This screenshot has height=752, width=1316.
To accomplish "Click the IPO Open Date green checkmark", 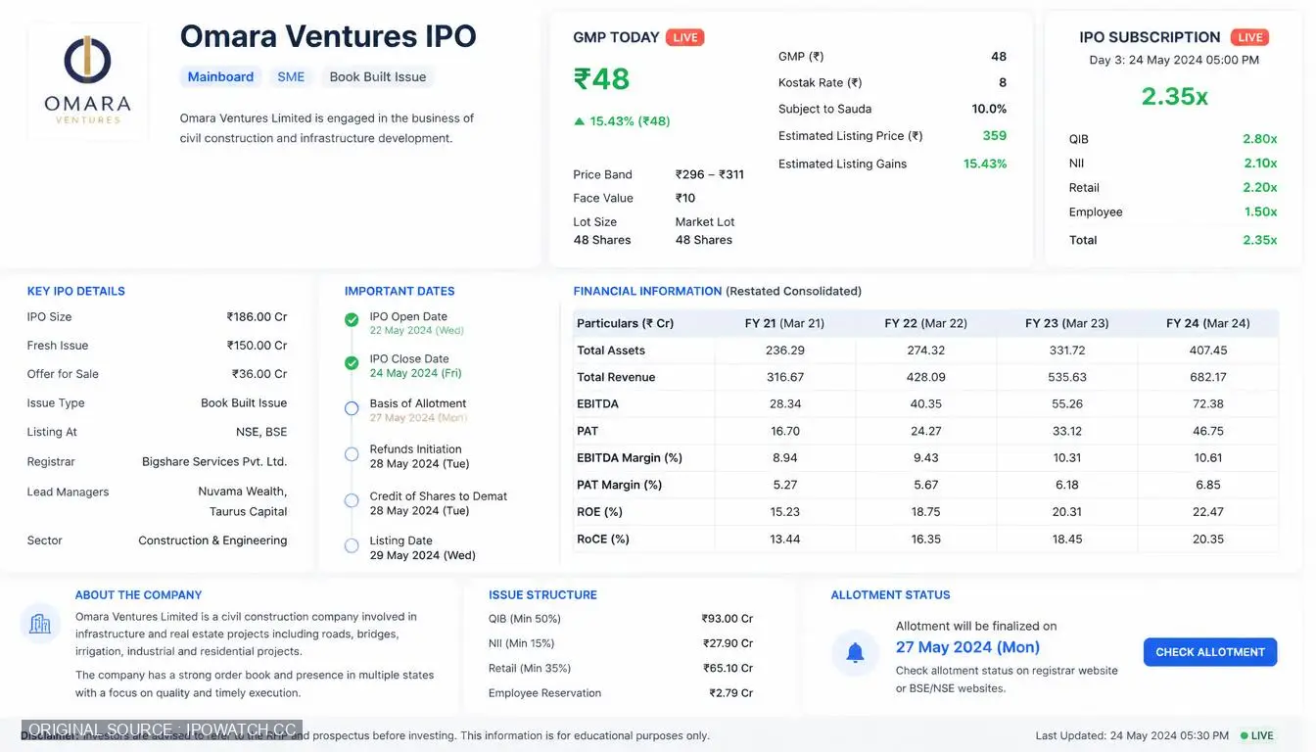I will (352, 319).
